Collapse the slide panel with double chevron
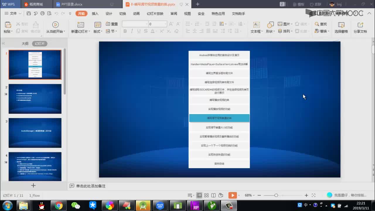This screenshot has width=375, height=211. (4, 43)
